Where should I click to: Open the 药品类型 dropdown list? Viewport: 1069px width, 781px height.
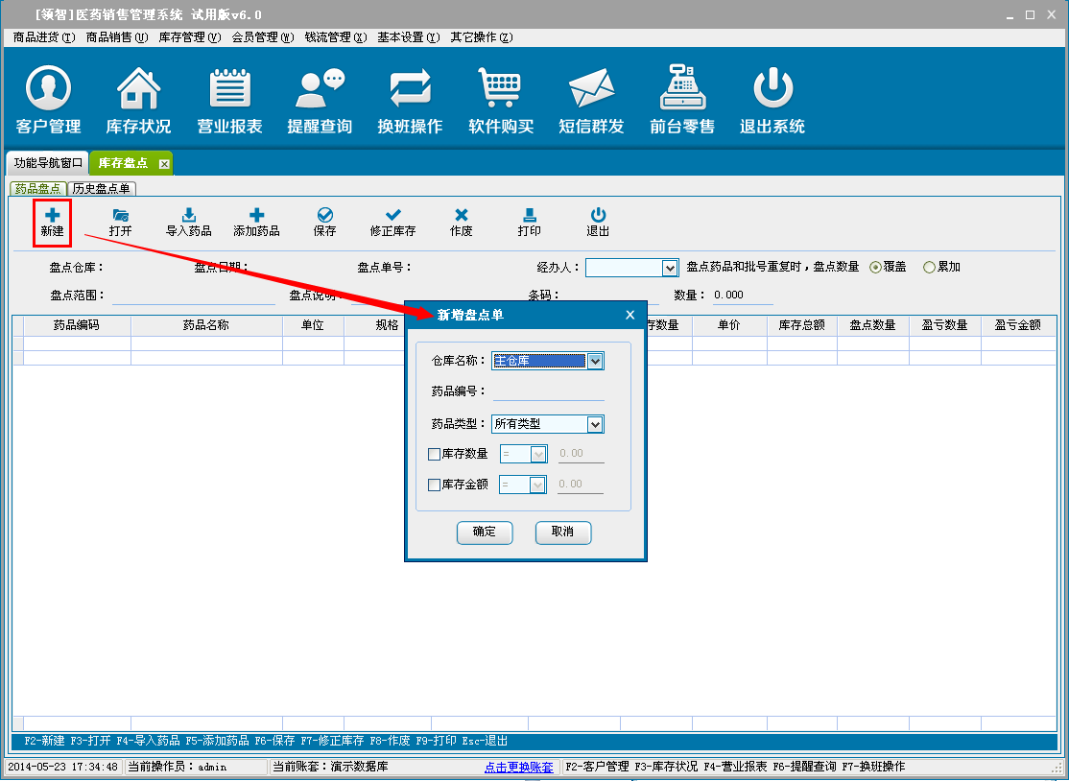595,424
